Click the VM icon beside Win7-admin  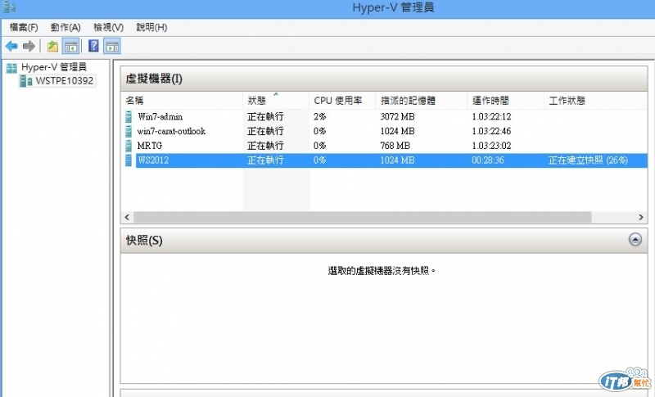129,116
